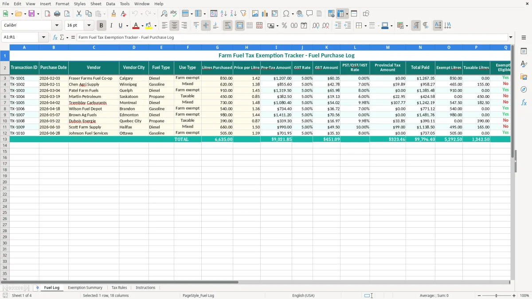
Task: Toggle Align Right
Action: point(184,26)
